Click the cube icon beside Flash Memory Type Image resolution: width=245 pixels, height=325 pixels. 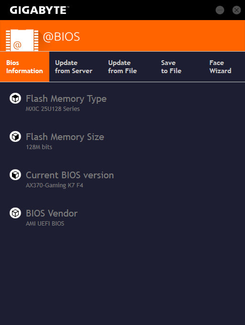(15, 98)
